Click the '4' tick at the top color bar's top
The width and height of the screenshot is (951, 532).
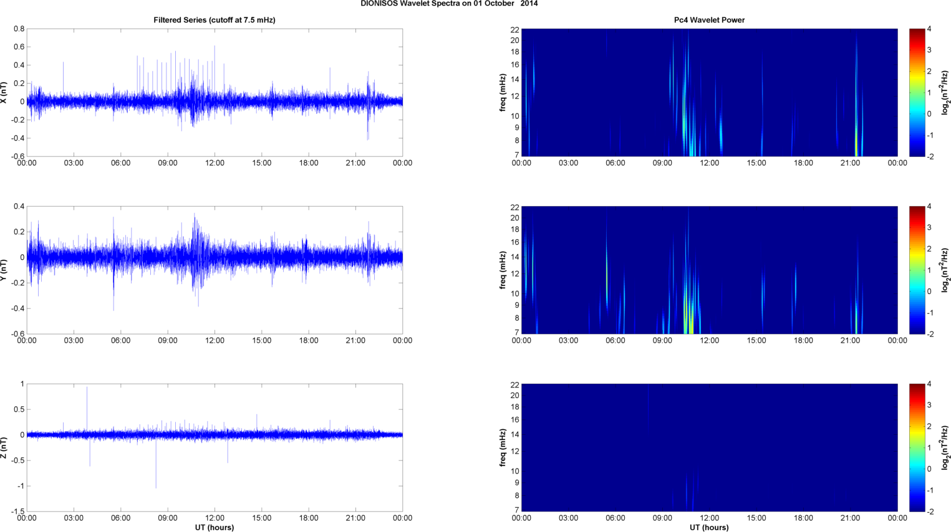point(929,29)
